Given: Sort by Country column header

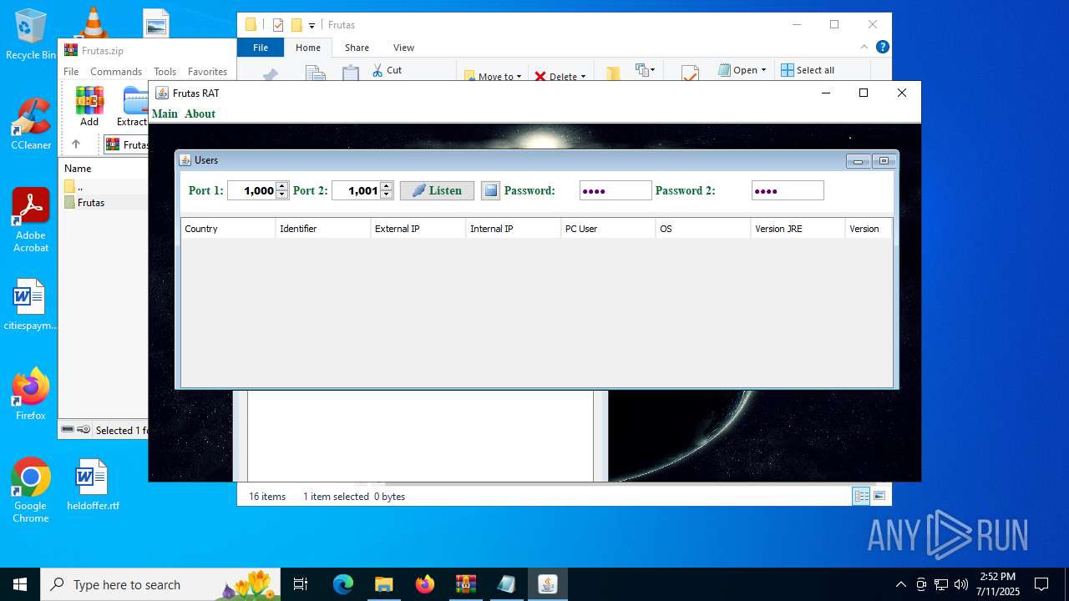Looking at the screenshot, I should click(x=228, y=228).
